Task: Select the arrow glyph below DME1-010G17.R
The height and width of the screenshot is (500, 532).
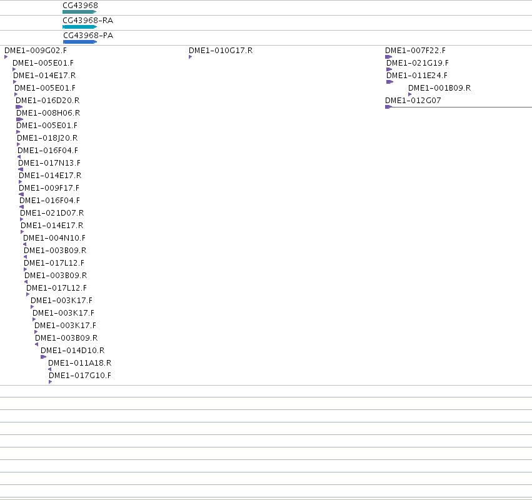Action: (x=190, y=57)
